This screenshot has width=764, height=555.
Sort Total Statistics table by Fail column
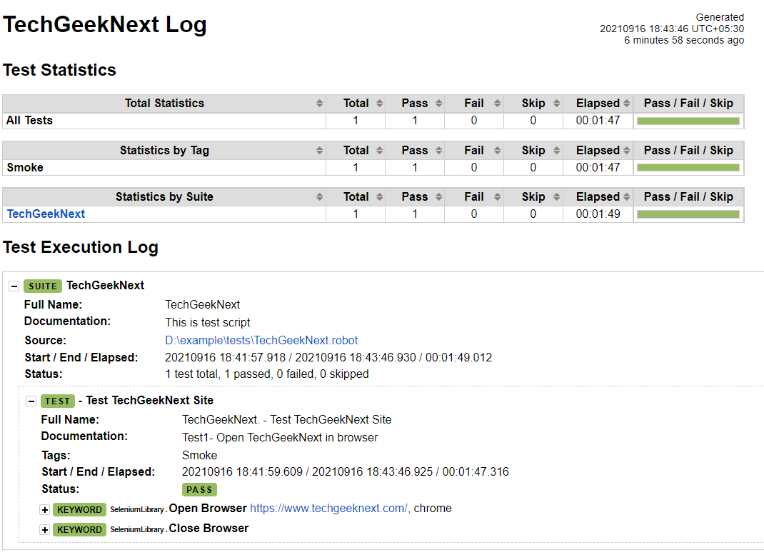497,104
